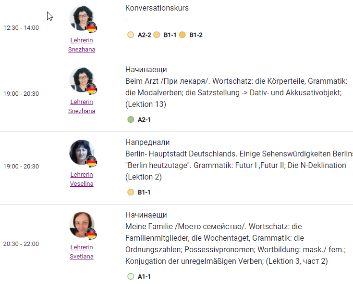Click Snezhana's avatar in the 19:00 lesson
The height and width of the screenshot is (284, 353).
[82, 79]
